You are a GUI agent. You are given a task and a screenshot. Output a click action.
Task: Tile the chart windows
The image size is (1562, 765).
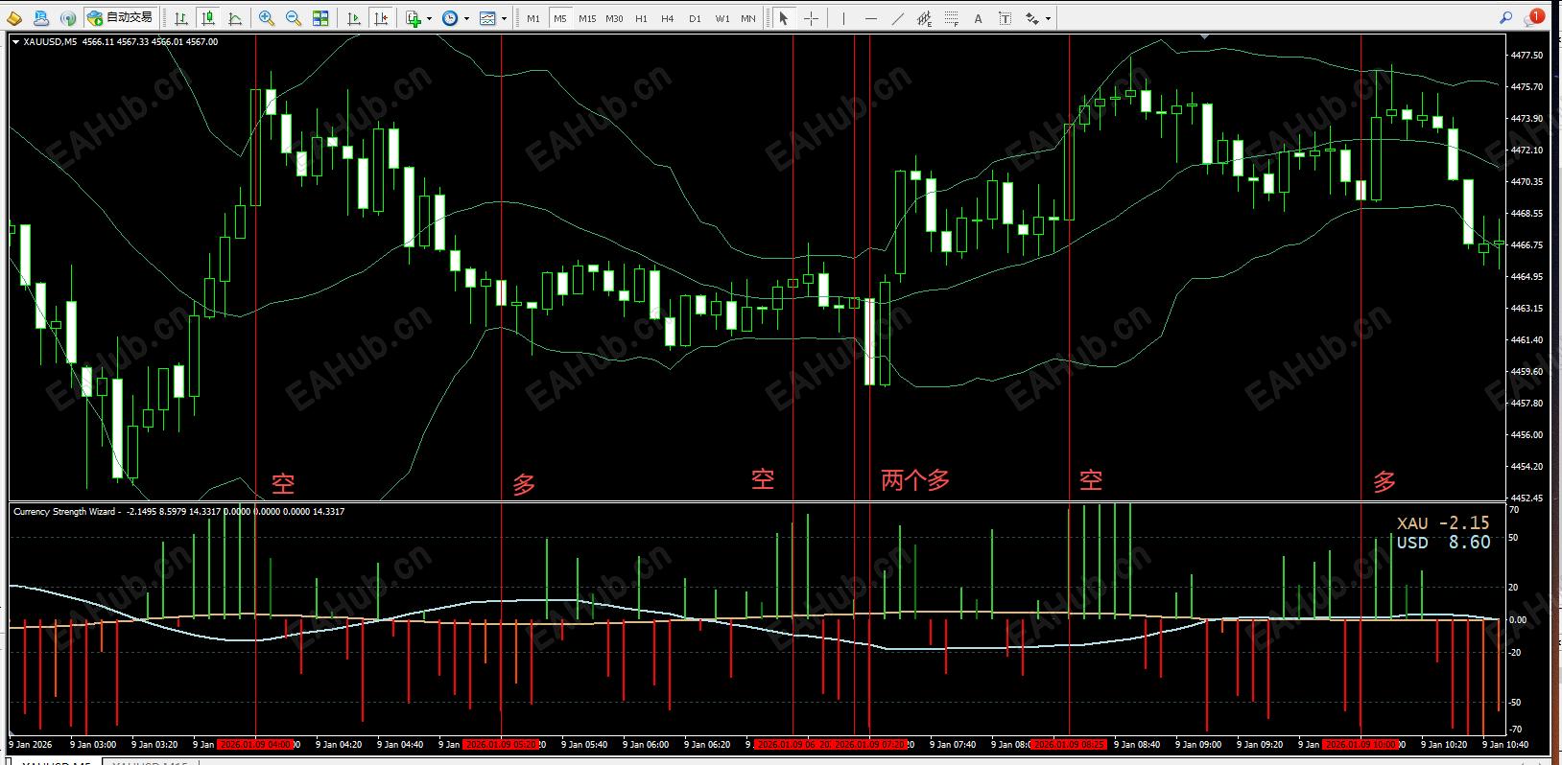[x=320, y=18]
